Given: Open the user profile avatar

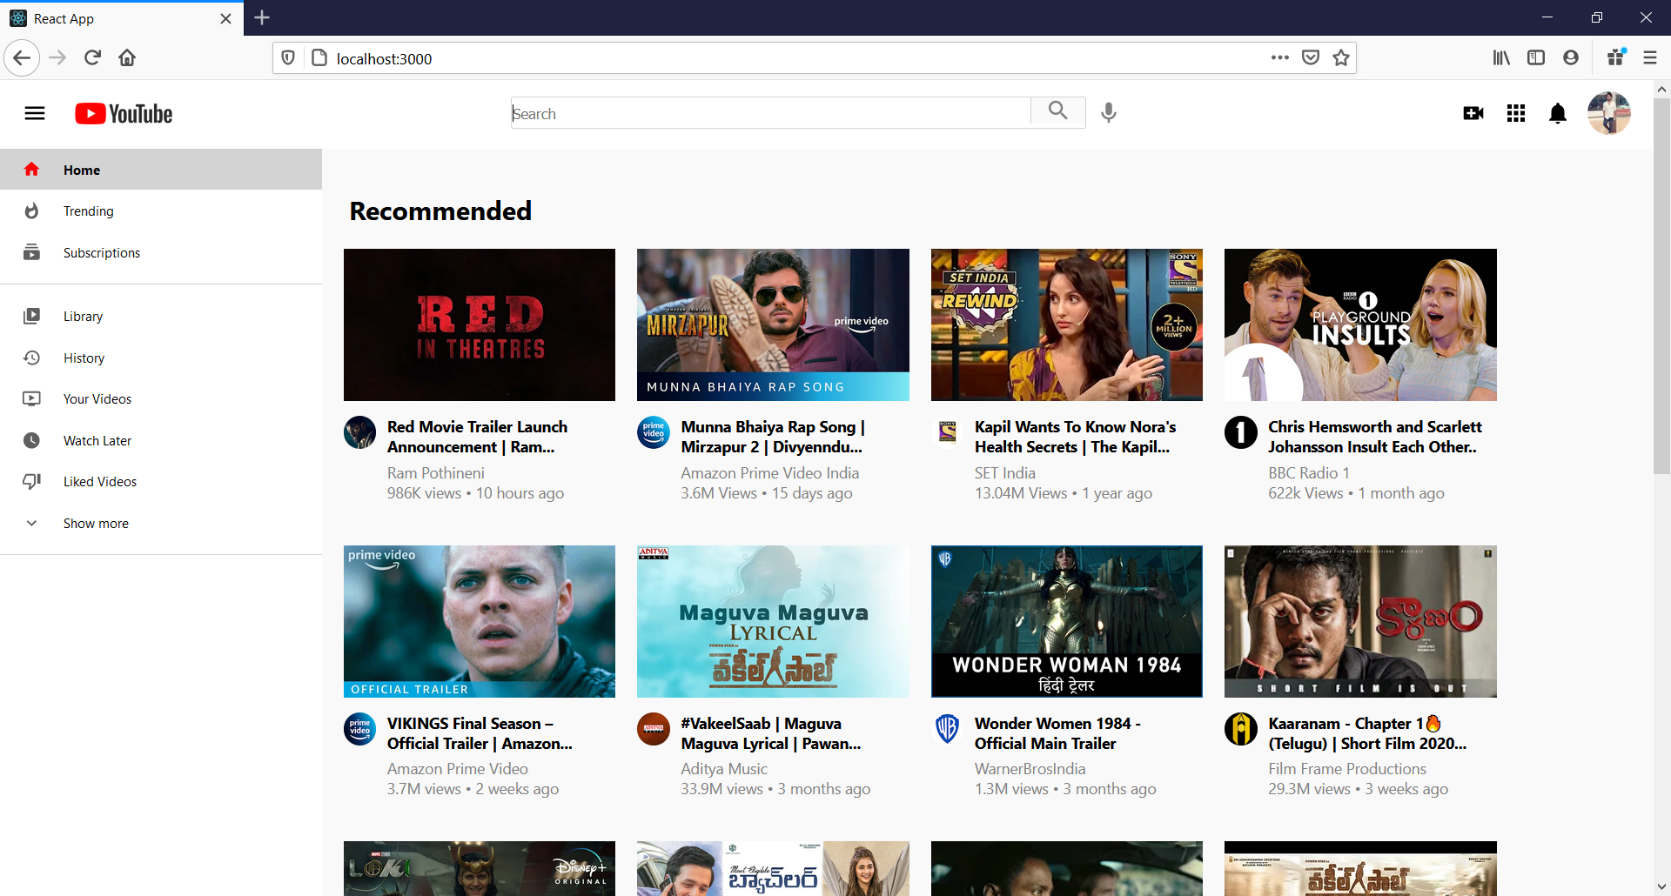Looking at the screenshot, I should (x=1608, y=113).
